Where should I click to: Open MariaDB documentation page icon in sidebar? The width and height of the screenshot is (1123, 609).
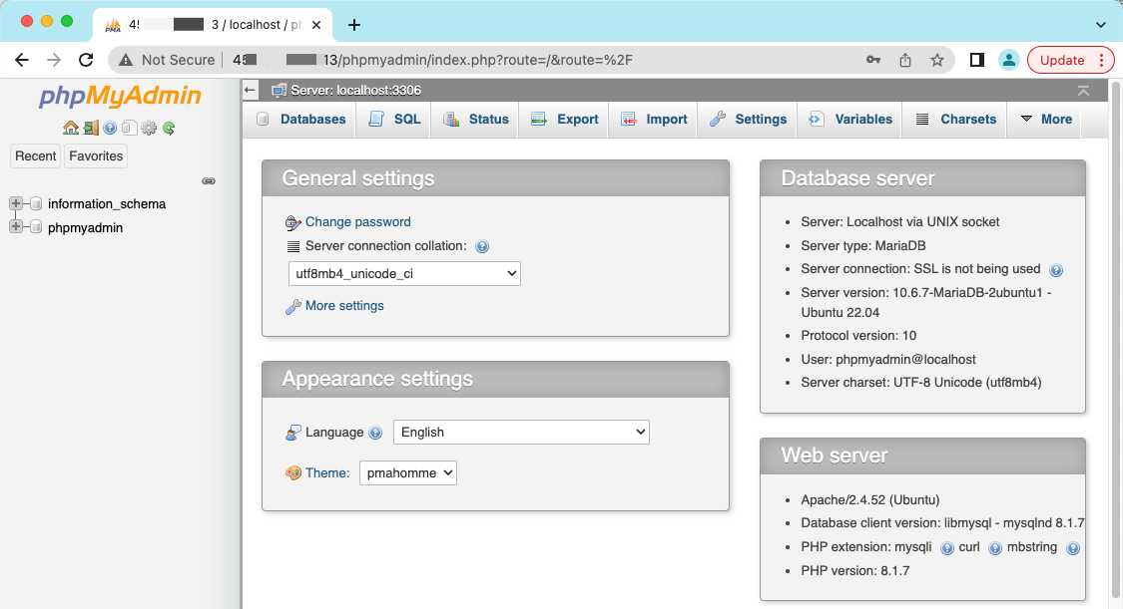[x=129, y=128]
